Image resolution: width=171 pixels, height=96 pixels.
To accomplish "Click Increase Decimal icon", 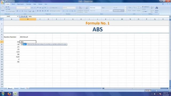I will (x=72, y=11).
